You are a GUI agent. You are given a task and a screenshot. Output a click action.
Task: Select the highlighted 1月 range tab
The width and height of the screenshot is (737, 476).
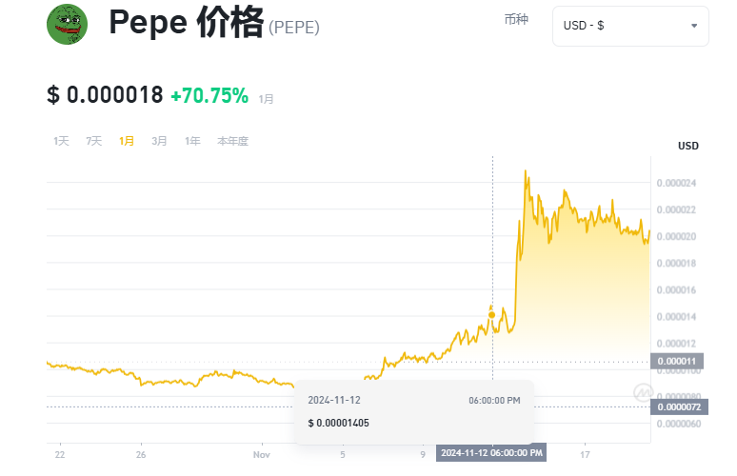point(127,141)
